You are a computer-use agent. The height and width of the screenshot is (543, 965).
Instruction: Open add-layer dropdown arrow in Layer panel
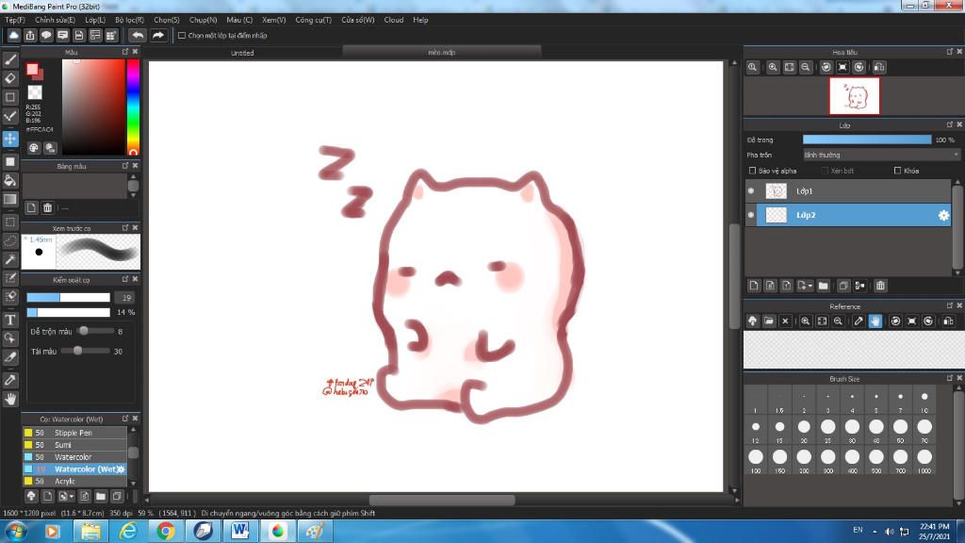(810, 286)
